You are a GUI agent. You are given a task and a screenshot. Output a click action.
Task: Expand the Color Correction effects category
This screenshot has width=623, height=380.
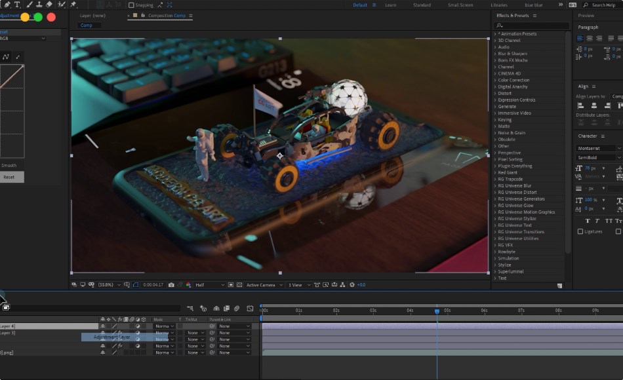[x=513, y=80]
